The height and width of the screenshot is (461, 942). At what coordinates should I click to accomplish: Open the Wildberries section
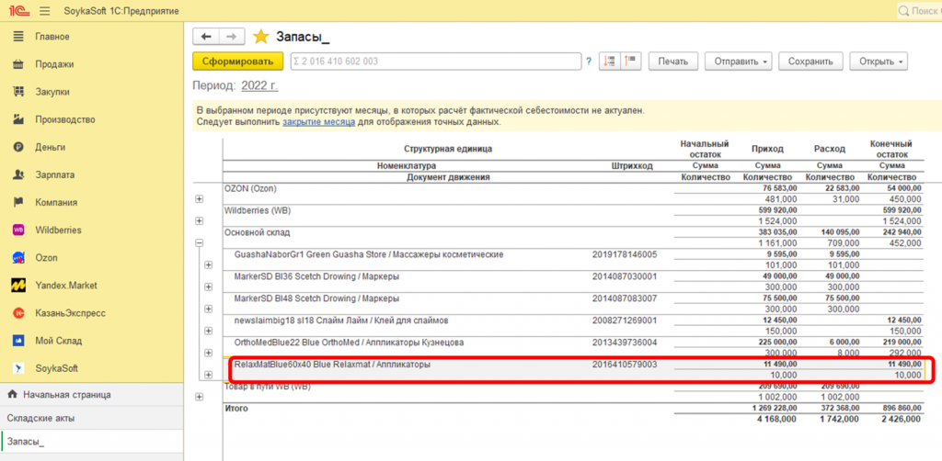(60, 230)
